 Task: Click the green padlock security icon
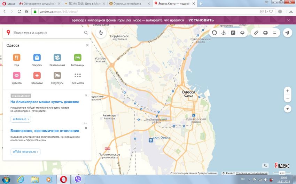pyautogui.click(x=35, y=11)
